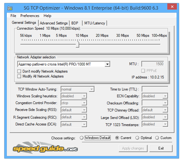Click the 30 Mbps speed label
184x165 pixels.
pos(122,36)
